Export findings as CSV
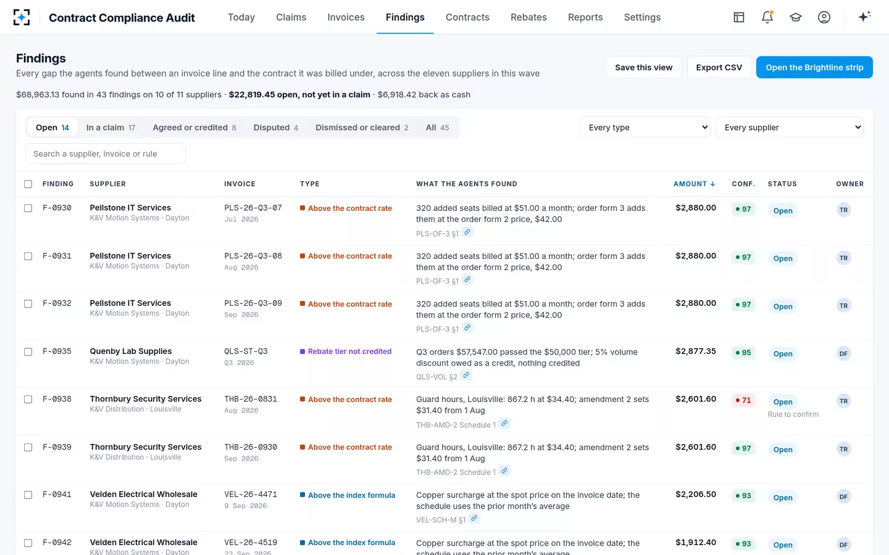The width and height of the screenshot is (889, 555). click(719, 67)
